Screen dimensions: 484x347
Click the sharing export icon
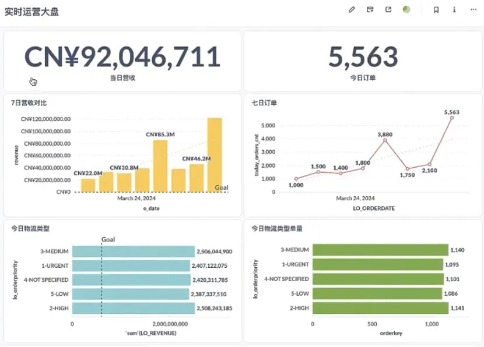pyautogui.click(x=388, y=10)
